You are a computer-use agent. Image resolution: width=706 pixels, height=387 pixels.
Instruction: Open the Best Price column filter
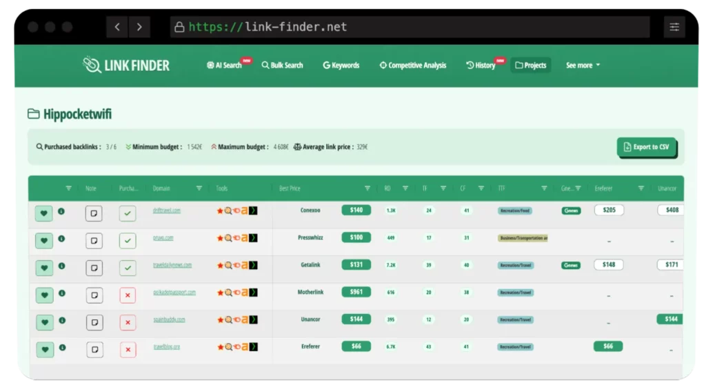coord(367,188)
